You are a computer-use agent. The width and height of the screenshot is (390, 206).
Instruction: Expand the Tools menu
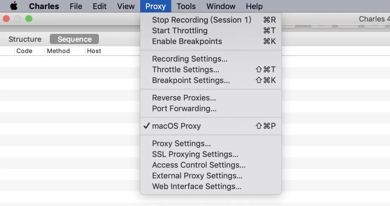pos(186,6)
